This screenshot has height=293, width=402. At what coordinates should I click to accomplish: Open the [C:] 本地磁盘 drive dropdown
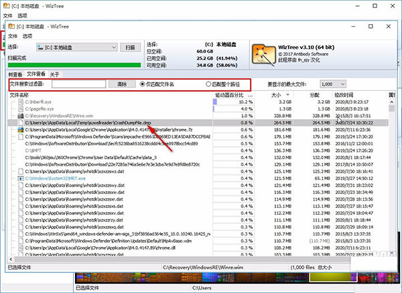(x=76, y=47)
